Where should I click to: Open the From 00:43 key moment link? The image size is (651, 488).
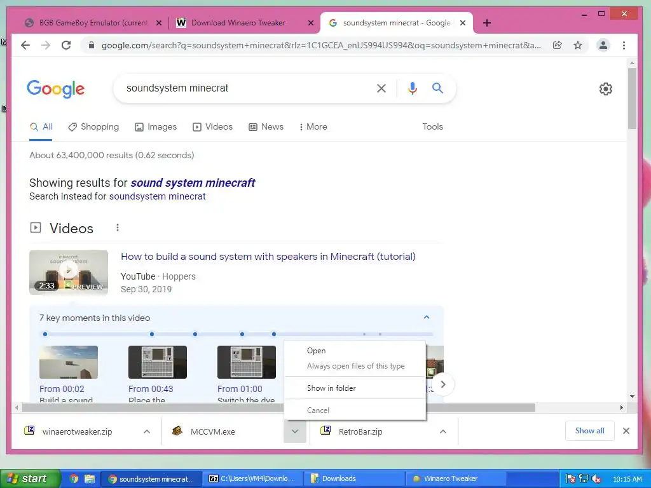pos(151,389)
